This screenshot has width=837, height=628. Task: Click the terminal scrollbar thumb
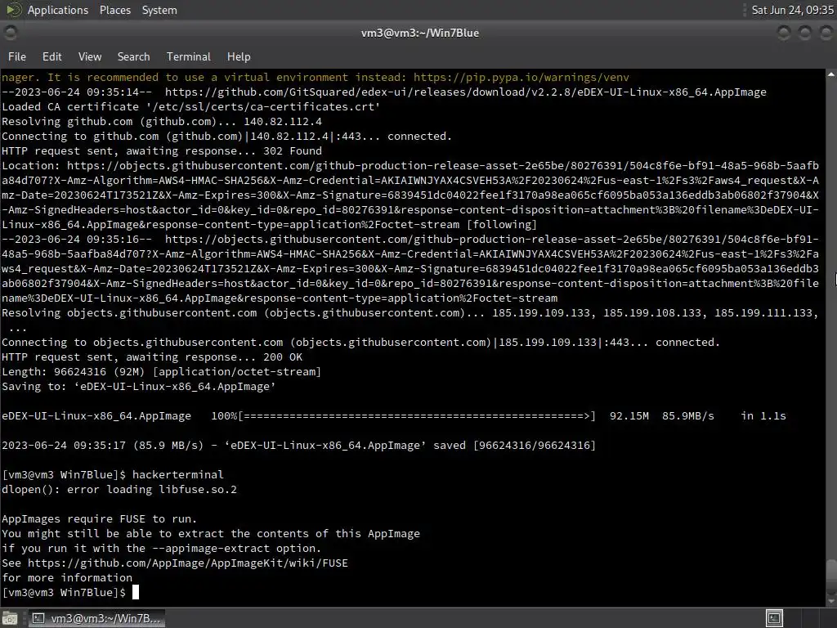831,576
